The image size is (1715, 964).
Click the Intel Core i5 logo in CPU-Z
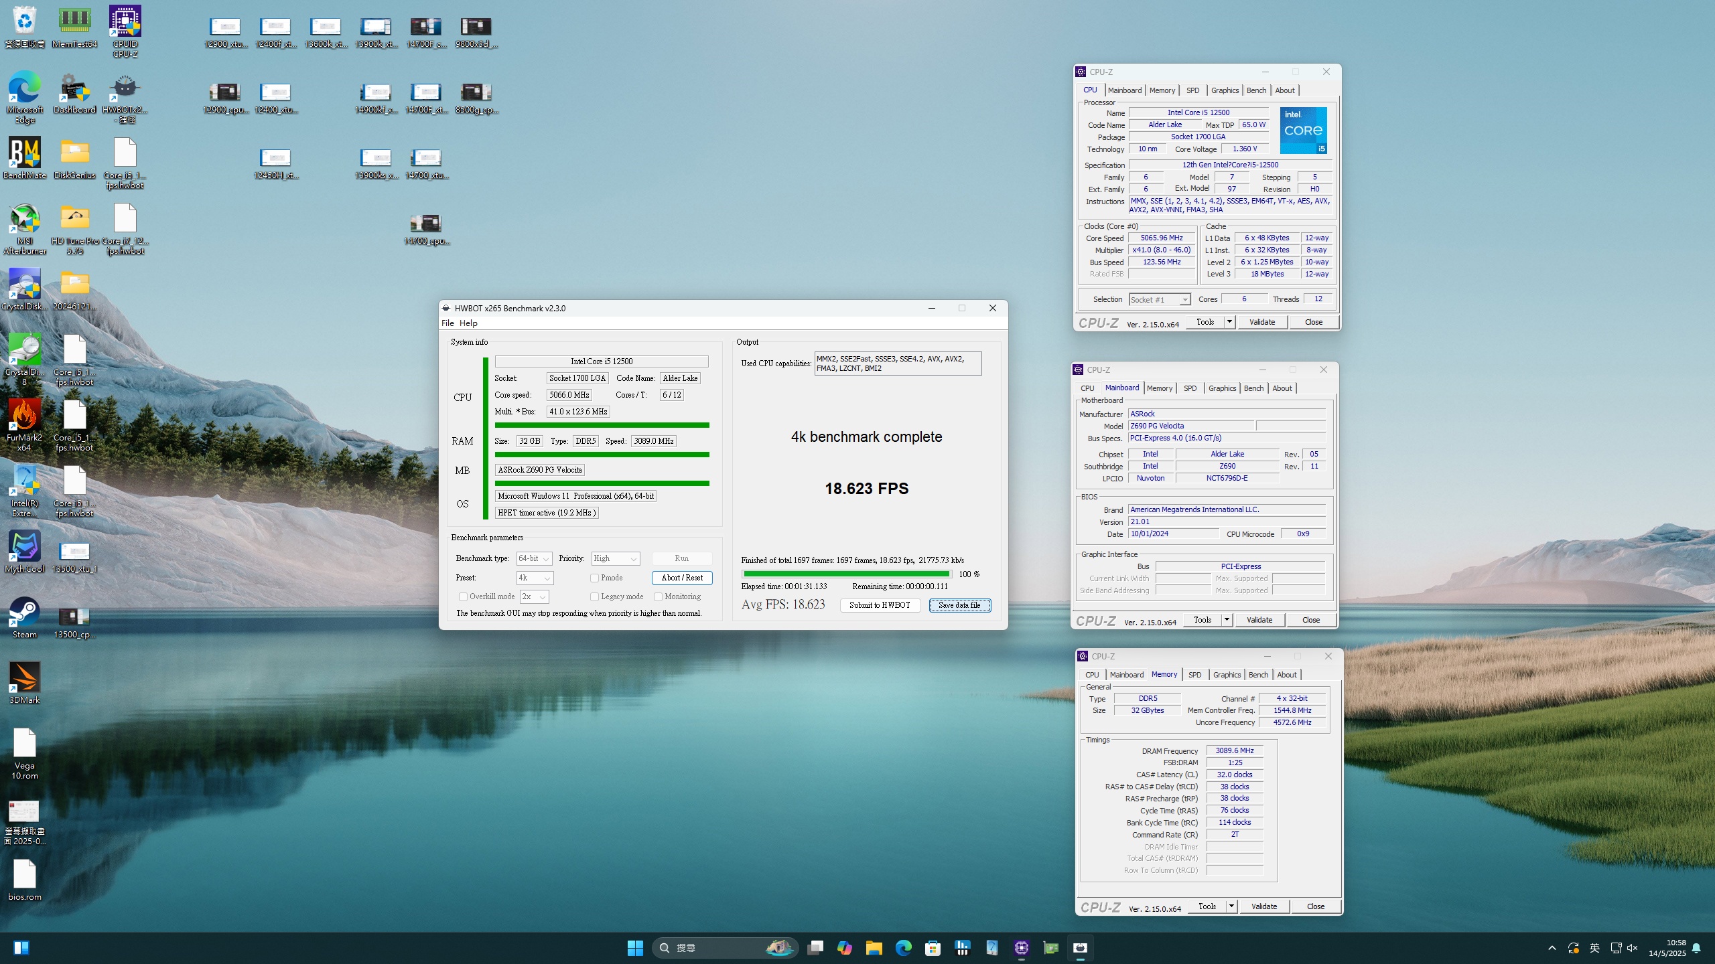click(1303, 131)
